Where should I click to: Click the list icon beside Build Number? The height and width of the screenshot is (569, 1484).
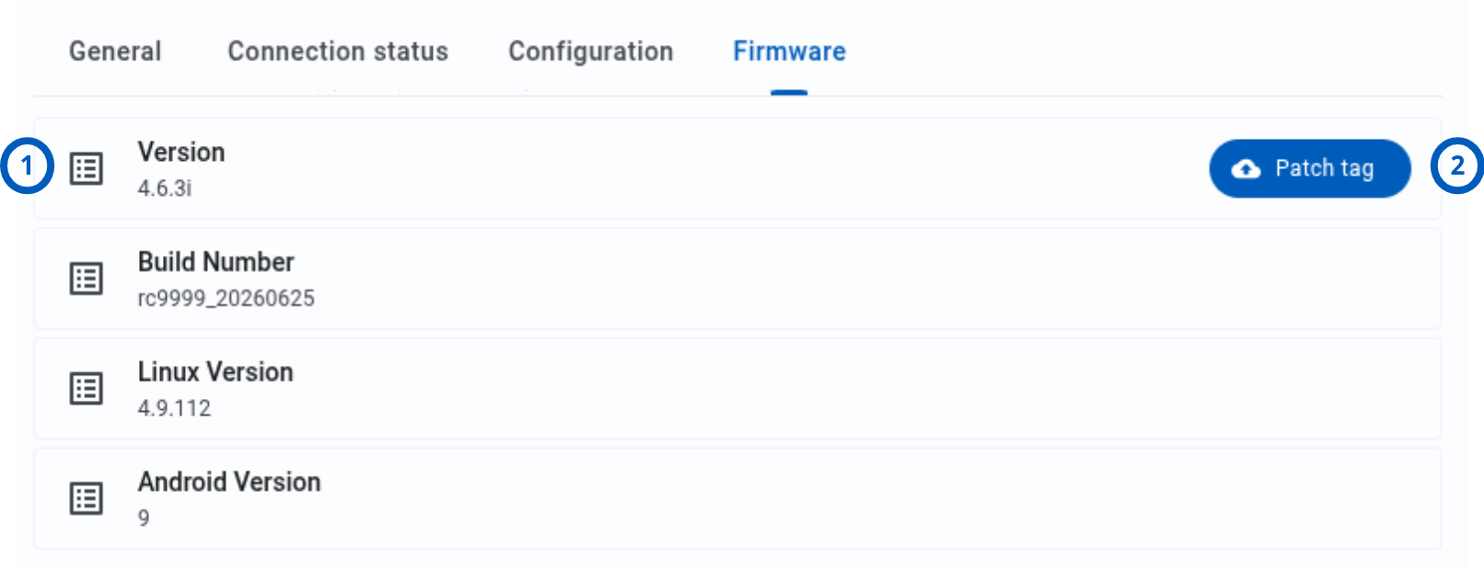pos(87,279)
